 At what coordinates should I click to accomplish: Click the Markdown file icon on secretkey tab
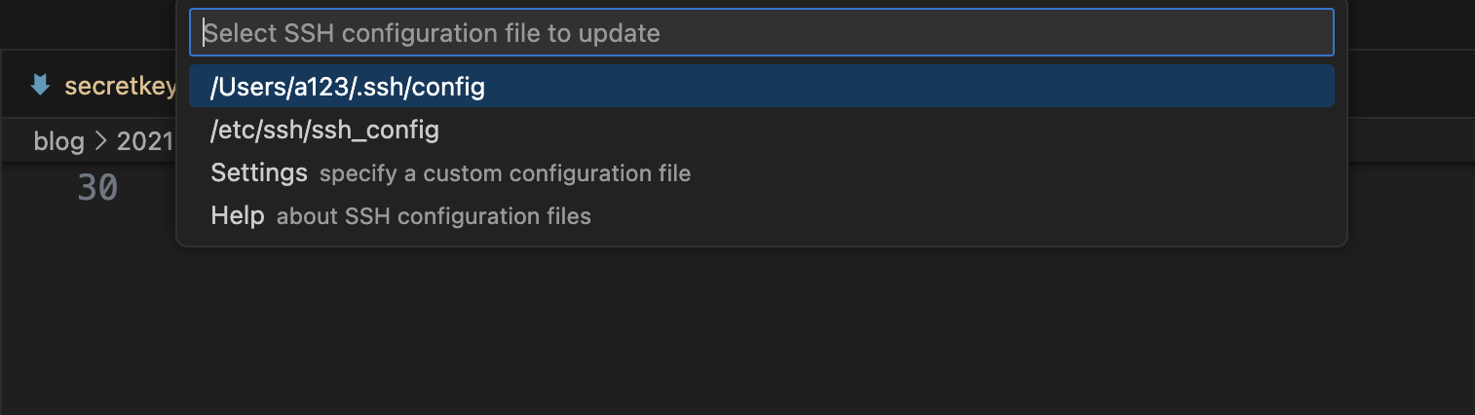tap(40, 86)
